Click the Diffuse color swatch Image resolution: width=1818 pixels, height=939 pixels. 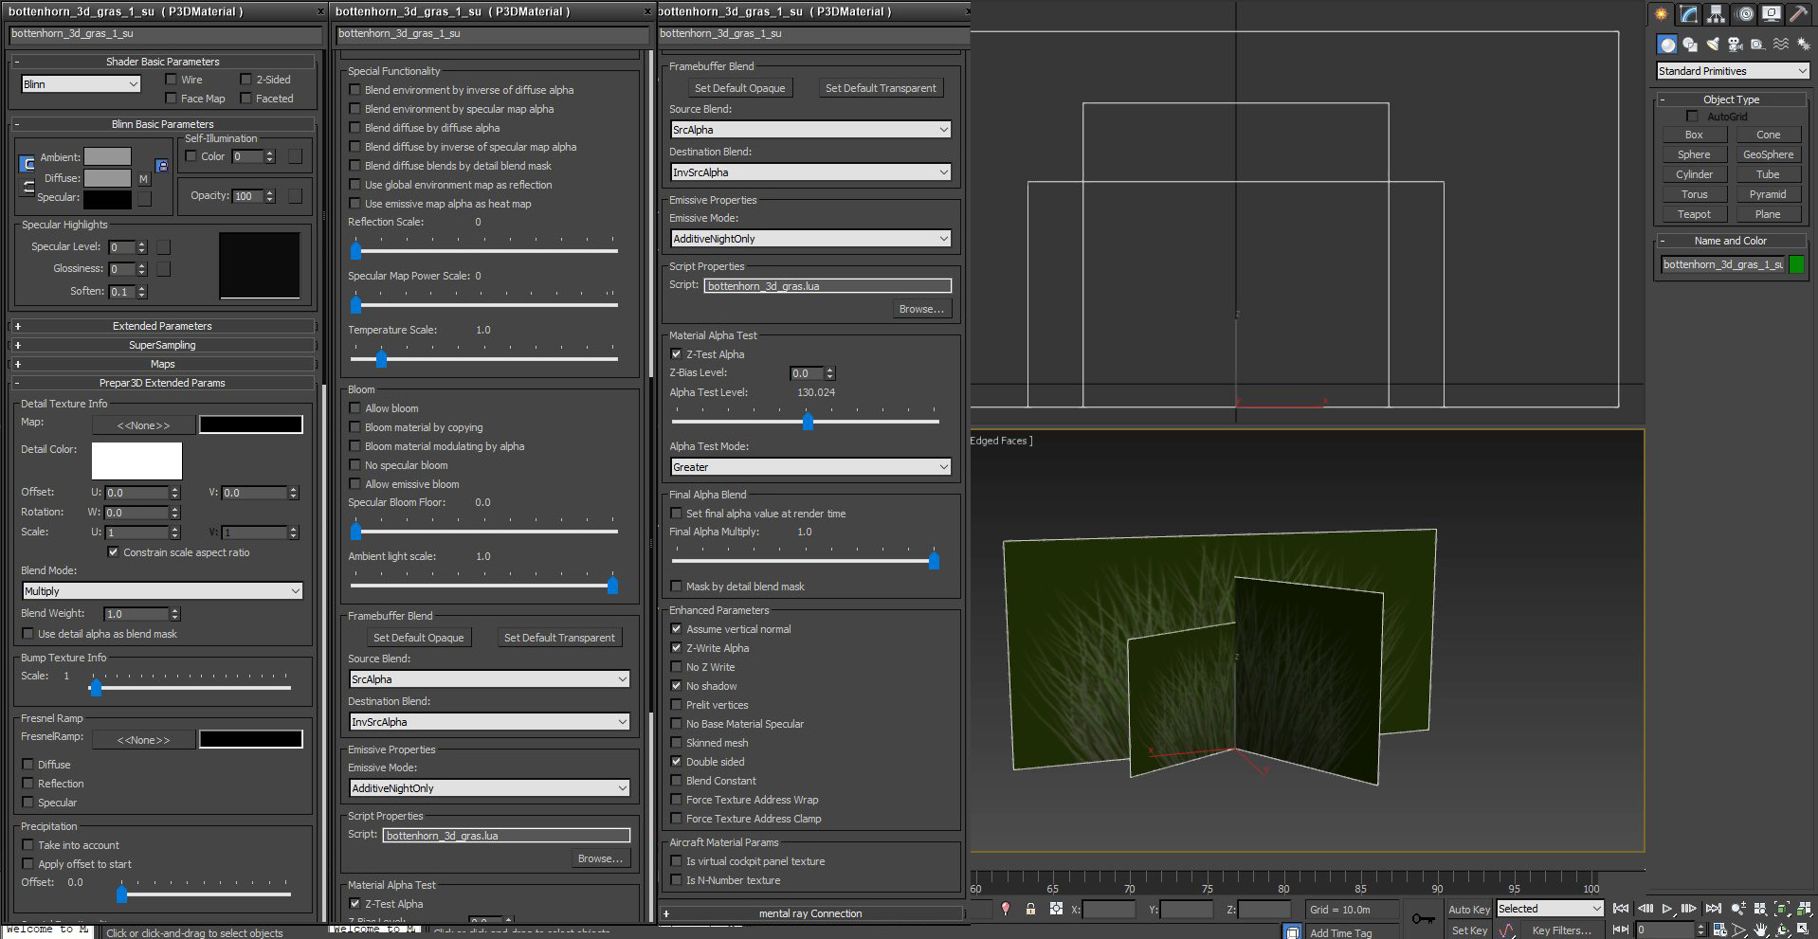pyautogui.click(x=107, y=178)
